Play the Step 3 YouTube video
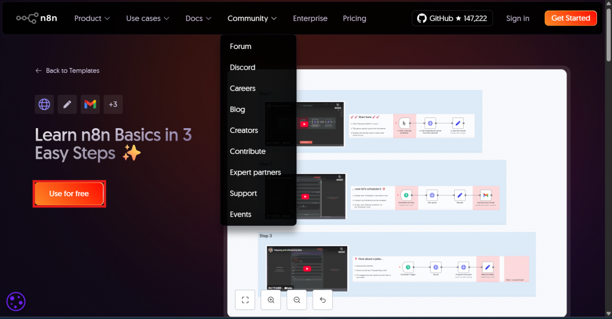 pos(307,269)
